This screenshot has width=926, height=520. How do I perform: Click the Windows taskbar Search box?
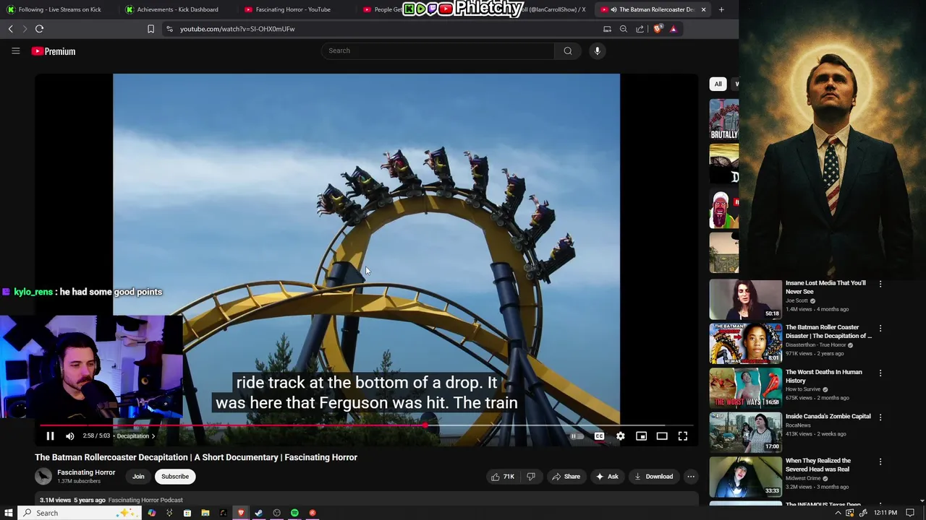[x=81, y=513]
